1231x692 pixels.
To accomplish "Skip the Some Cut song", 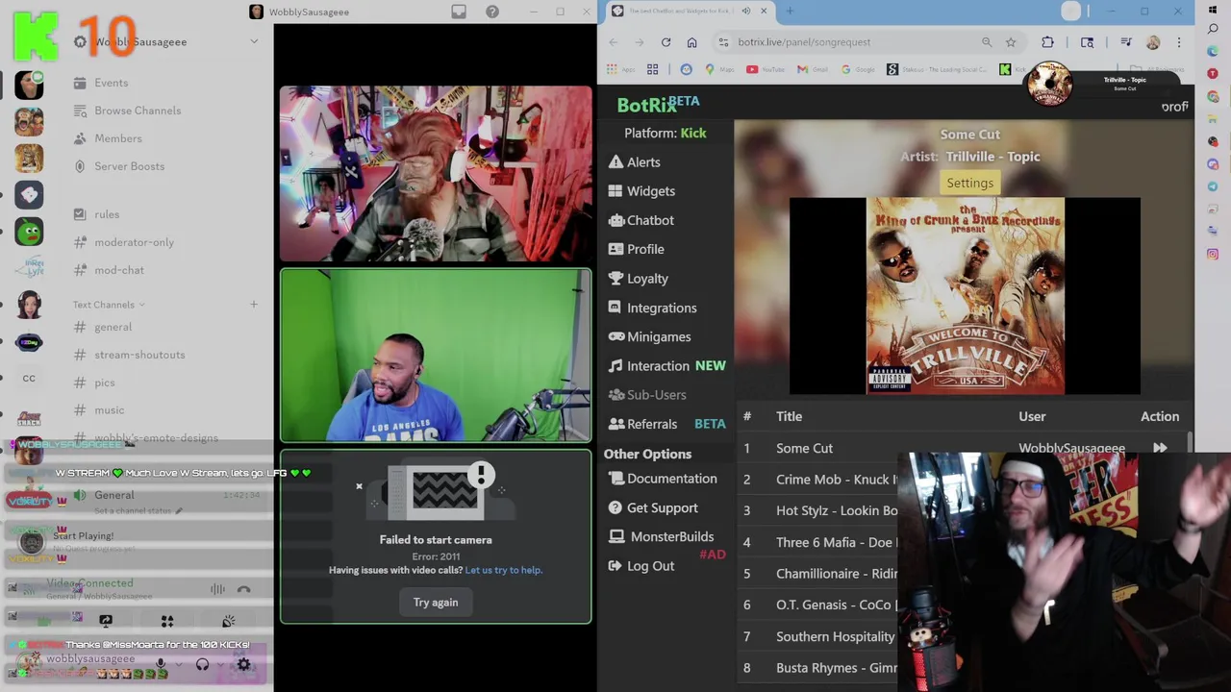I will [x=1160, y=448].
